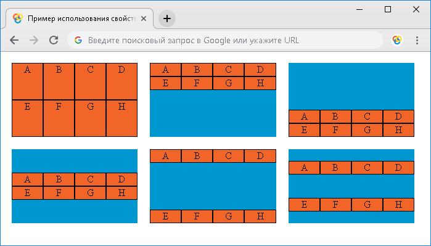Click the forward navigation arrow
This screenshot has height=246, width=431.
34,40
